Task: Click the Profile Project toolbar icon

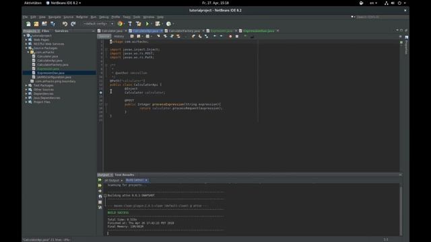Action: click(x=168, y=24)
